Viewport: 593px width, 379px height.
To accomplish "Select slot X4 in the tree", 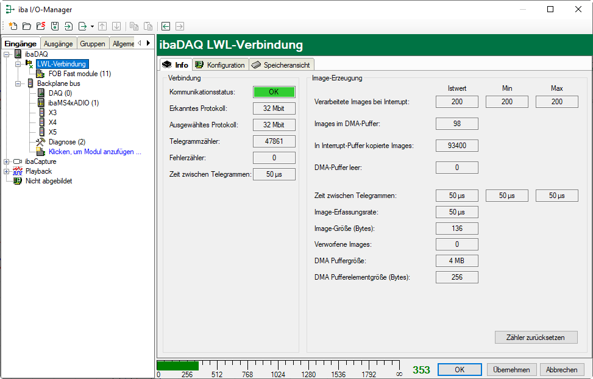I will [x=52, y=122].
